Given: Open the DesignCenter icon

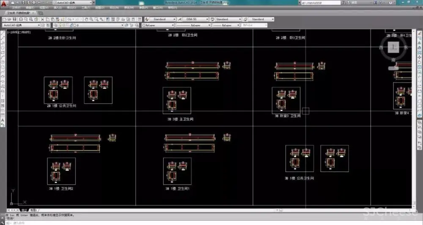Looking at the screenshot, I should click(x=113, y=19).
